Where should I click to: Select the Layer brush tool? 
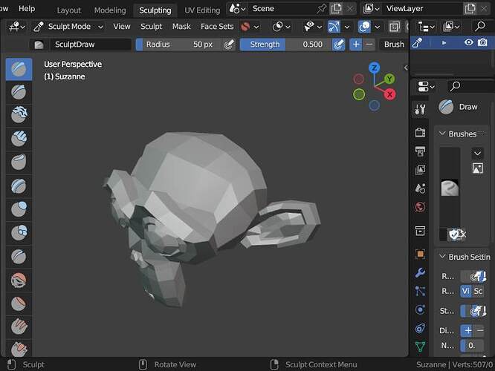tap(19, 186)
